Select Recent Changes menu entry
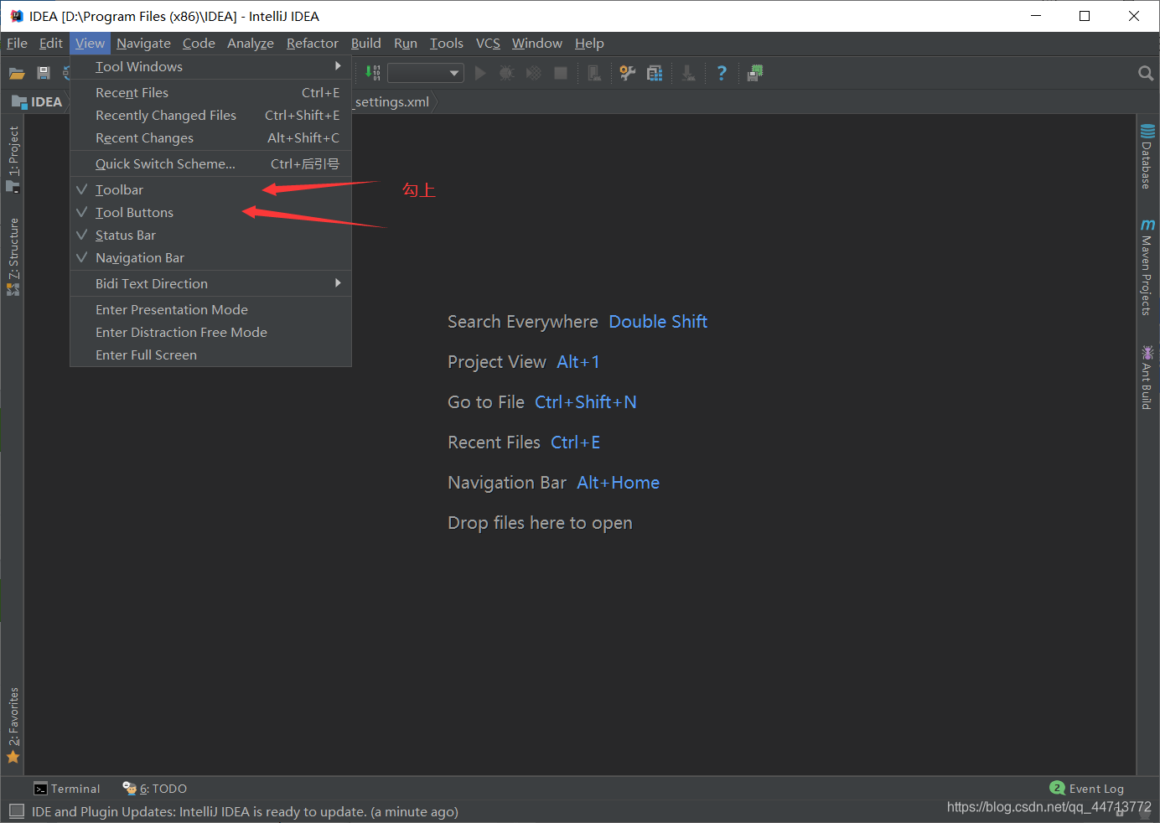 click(210, 138)
